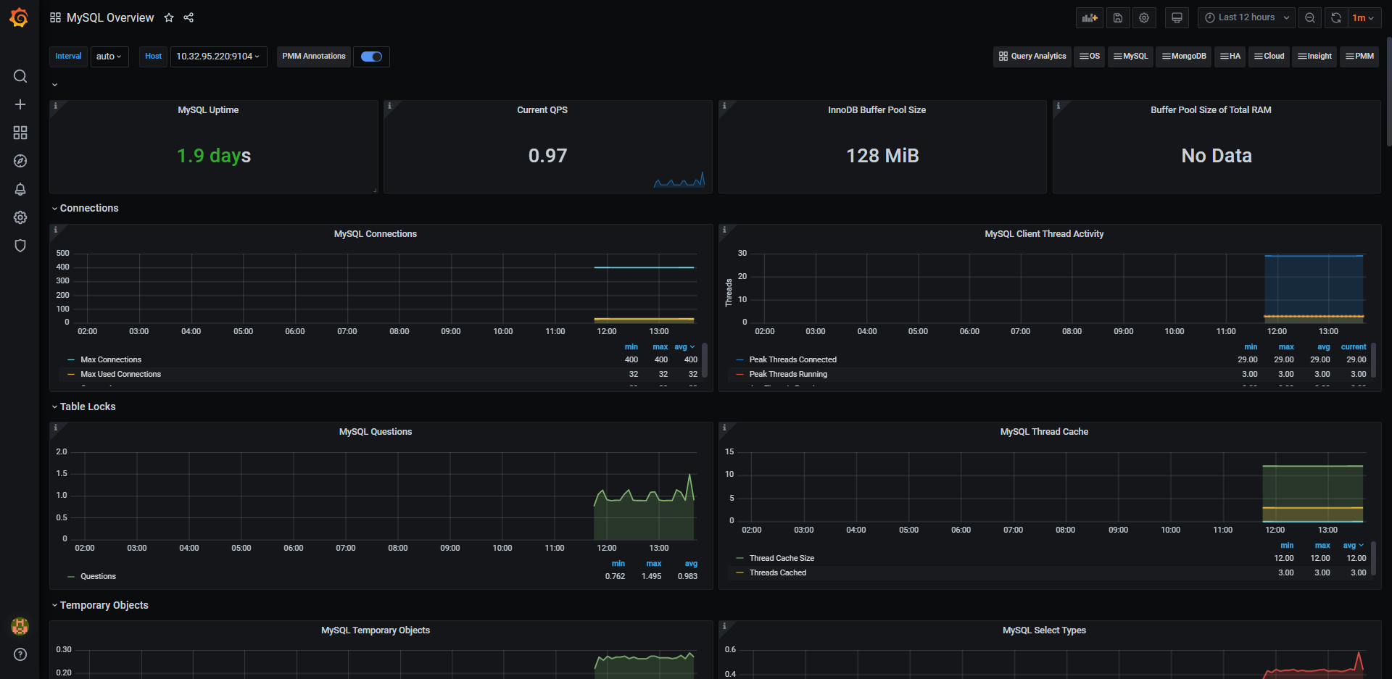Image resolution: width=1392 pixels, height=679 pixels.
Task: Open the user avatar profile
Action: 20,626
